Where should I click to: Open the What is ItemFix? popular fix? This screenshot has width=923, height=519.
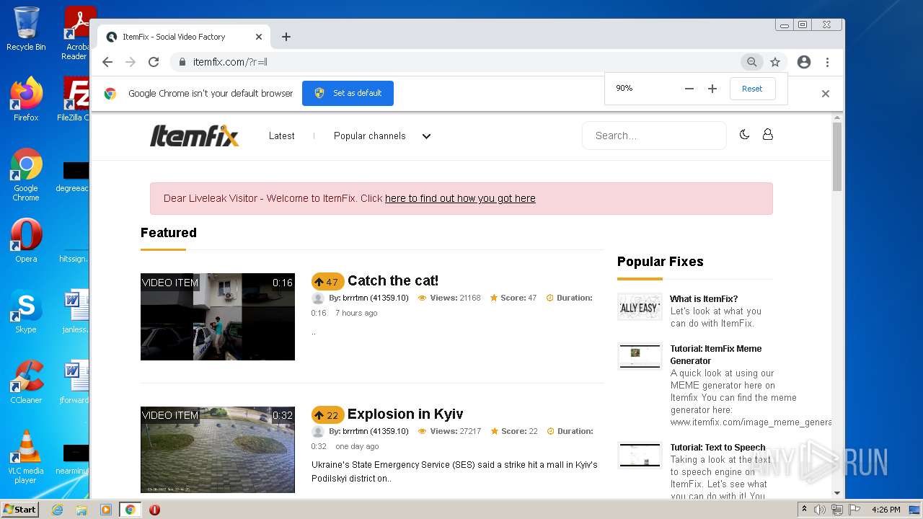[704, 298]
